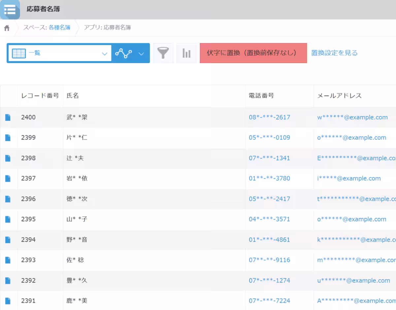Expand the chevron beside graph icon
The width and height of the screenshot is (396, 310).
click(x=141, y=53)
